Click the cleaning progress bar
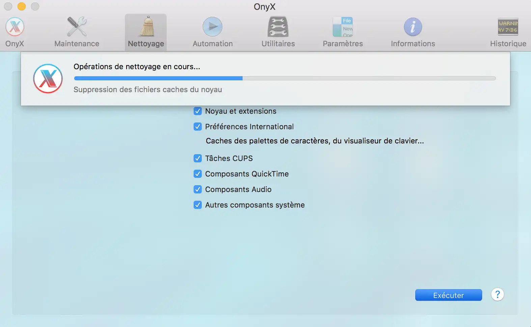The width and height of the screenshot is (531, 327). pos(285,78)
